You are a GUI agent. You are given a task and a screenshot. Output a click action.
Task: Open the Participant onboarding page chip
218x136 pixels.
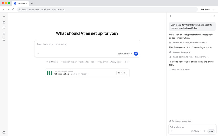180,121
